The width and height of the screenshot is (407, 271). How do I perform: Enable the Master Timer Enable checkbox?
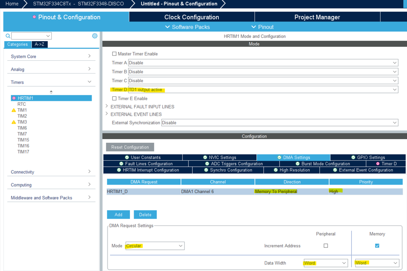(114, 54)
